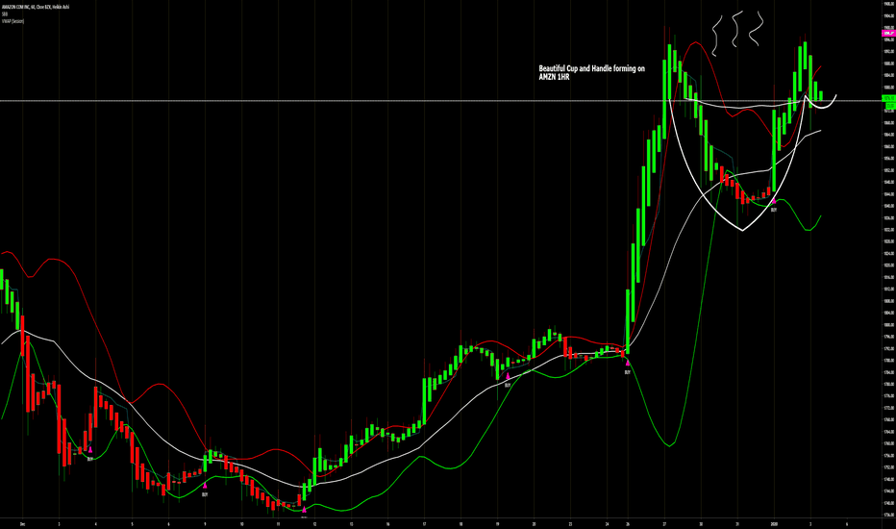The height and width of the screenshot is (529, 896).
Task: Click the upper green last-price tag on price axis
Action: pyautogui.click(x=888, y=99)
